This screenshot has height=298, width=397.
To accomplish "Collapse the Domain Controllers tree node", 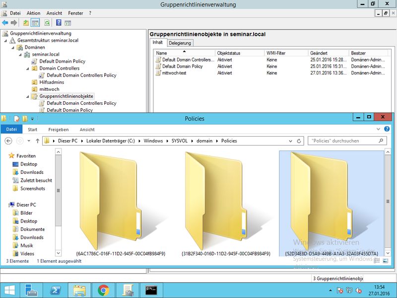I will (x=27, y=69).
